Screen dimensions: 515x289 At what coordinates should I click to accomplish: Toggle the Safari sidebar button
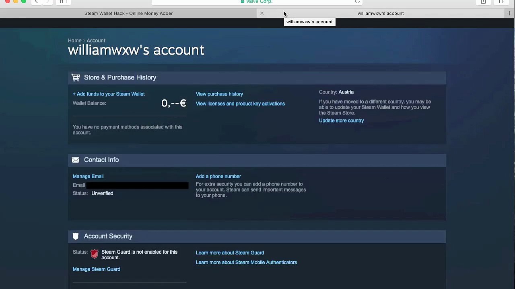(x=63, y=2)
